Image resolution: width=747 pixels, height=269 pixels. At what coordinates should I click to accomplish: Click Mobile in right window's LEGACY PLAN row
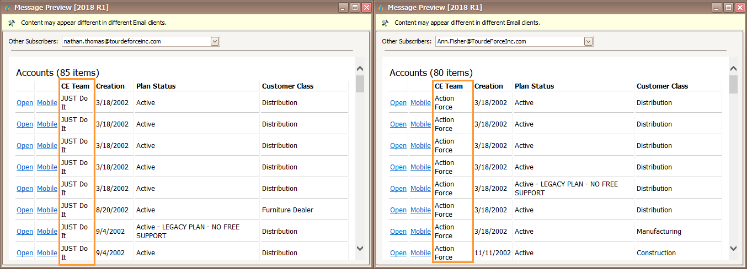[421, 188]
